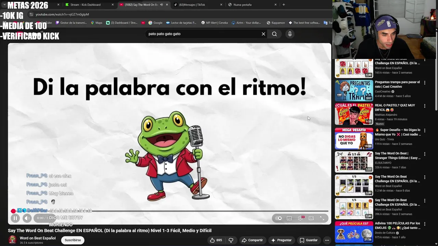438x246 pixels.
Task: Enter fullscreen mode in the player
Action: [x=322, y=218]
